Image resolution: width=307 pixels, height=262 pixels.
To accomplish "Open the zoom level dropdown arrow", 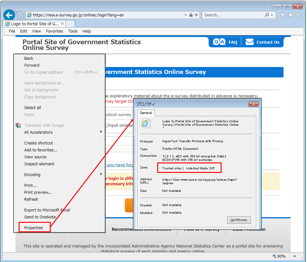I will [x=294, y=256].
